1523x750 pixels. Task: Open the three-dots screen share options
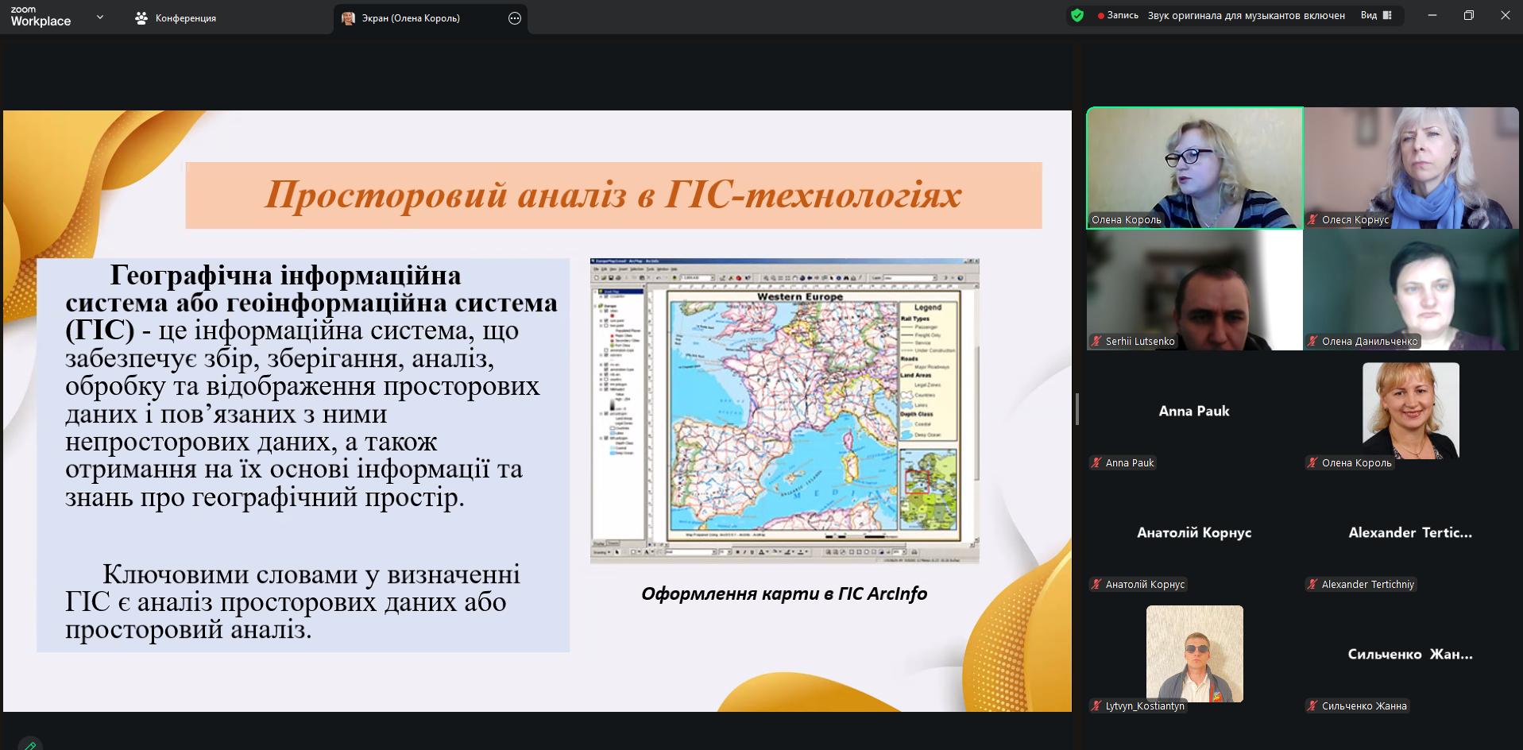(515, 18)
